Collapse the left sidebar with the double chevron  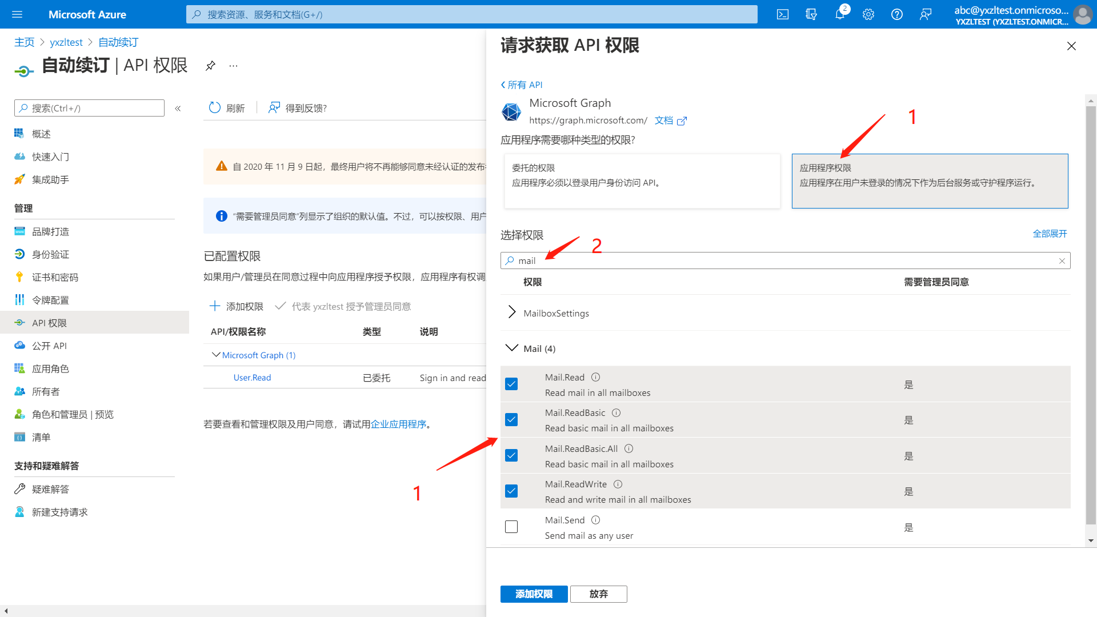tap(178, 109)
